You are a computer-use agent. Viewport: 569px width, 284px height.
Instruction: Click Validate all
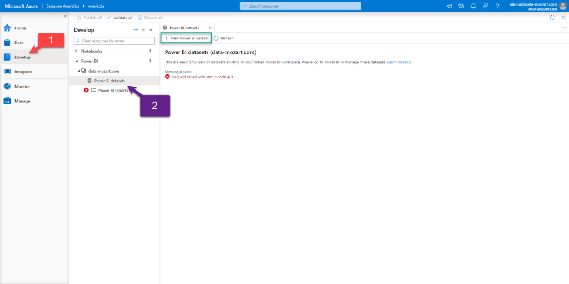[119, 17]
